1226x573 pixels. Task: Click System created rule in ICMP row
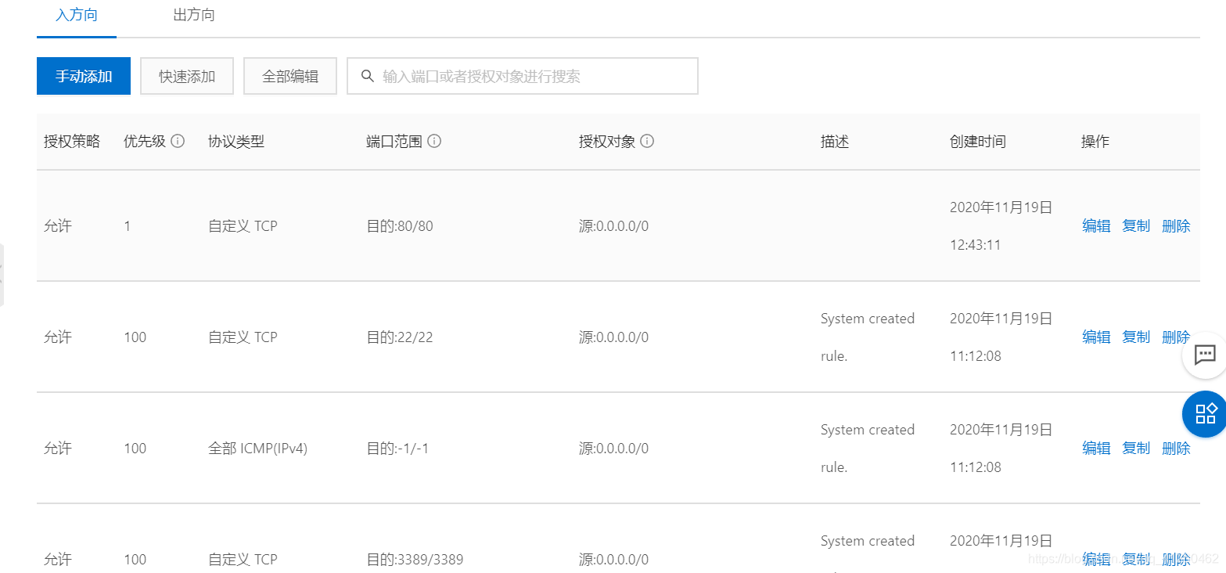[868, 449]
